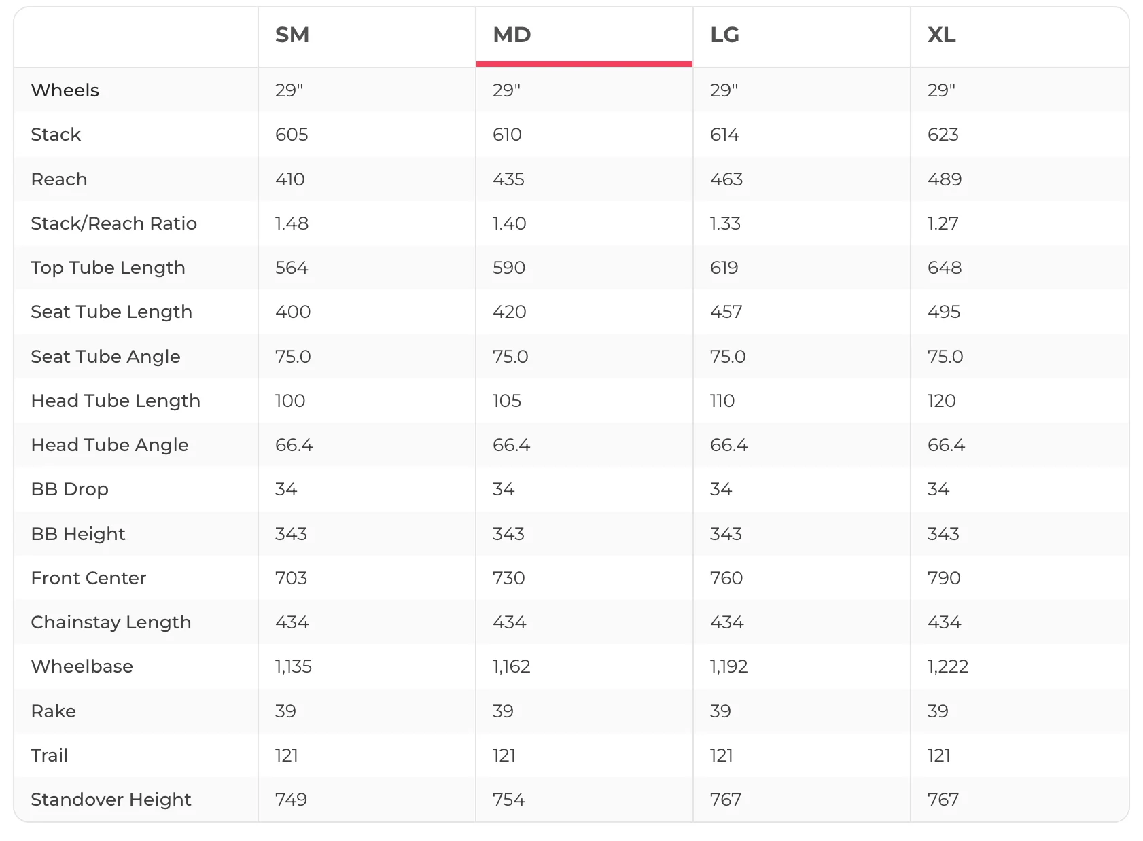1143x841 pixels.
Task: Click the Head Tube Angle label
Action: pyautogui.click(x=110, y=445)
